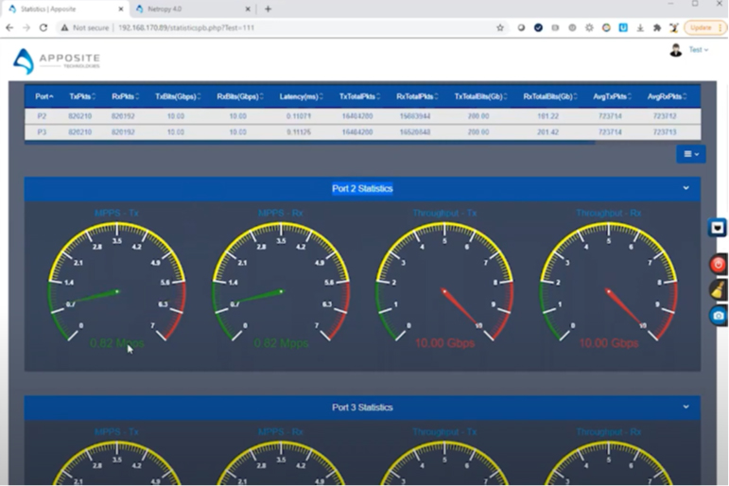Open a new browser tab with the plus

click(268, 9)
